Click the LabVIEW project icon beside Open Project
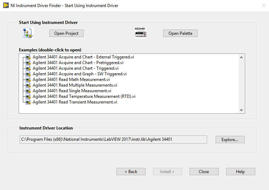269x190 pixels. point(28,33)
